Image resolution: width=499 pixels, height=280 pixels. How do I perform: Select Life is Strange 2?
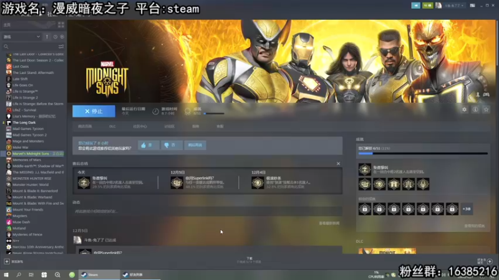pos(25,98)
